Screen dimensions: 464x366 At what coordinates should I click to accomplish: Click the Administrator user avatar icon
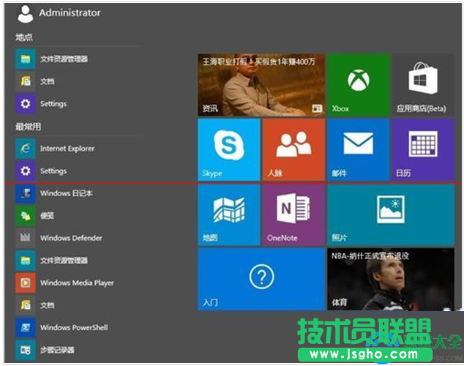[25, 14]
